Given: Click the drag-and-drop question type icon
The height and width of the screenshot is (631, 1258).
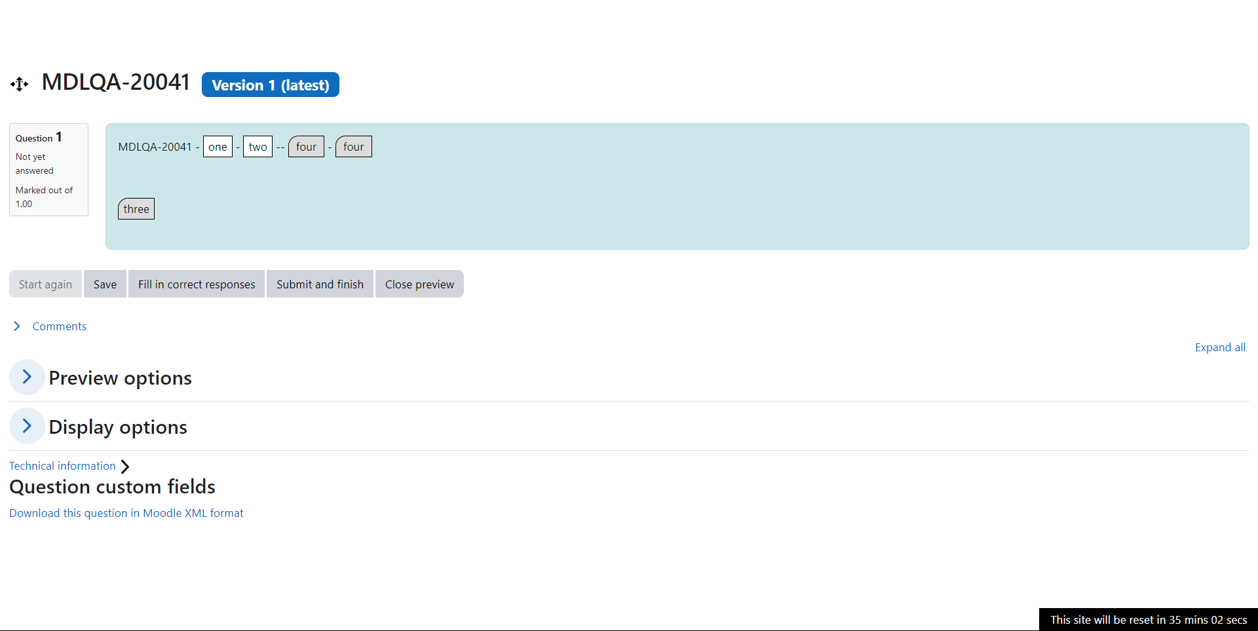Looking at the screenshot, I should (20, 84).
